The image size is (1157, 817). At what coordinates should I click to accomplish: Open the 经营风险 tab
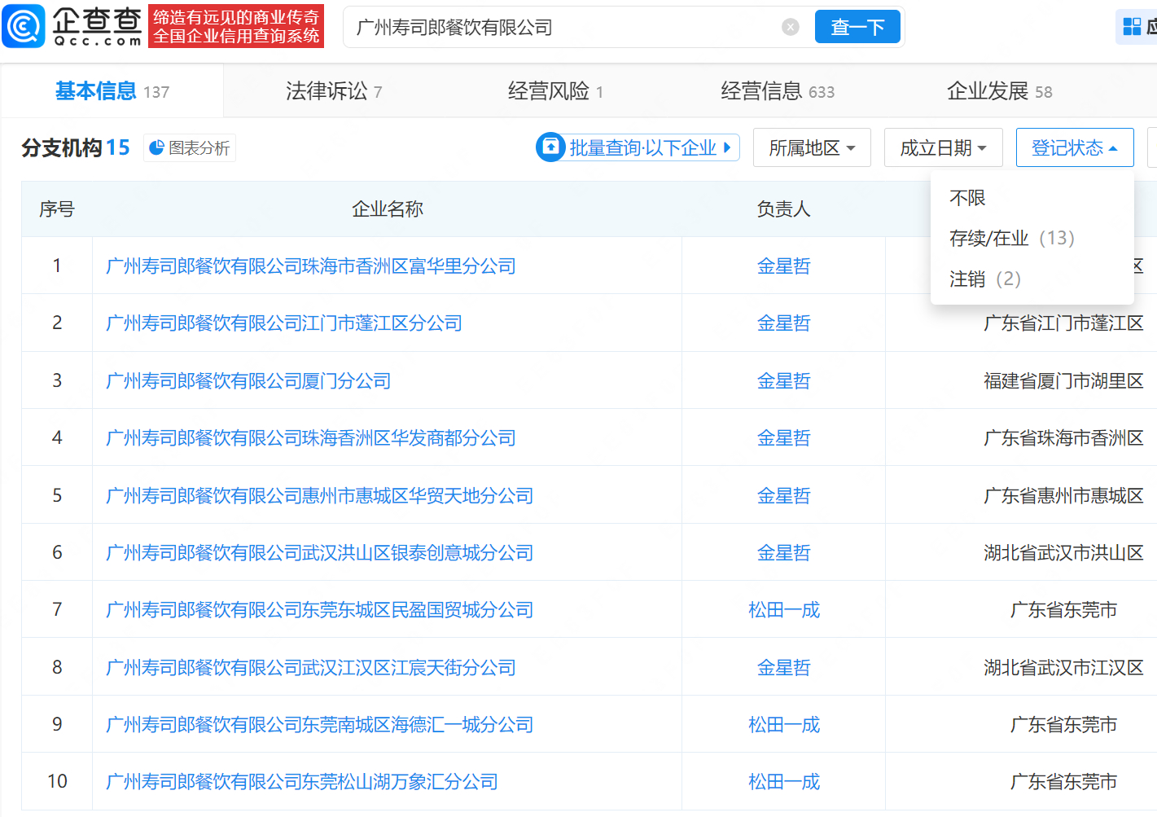point(556,91)
